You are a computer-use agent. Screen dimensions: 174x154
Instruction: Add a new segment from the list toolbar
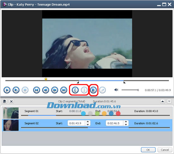pos(5,101)
